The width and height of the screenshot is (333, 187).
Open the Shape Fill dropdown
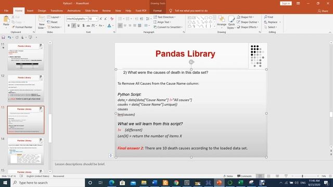point(245,17)
